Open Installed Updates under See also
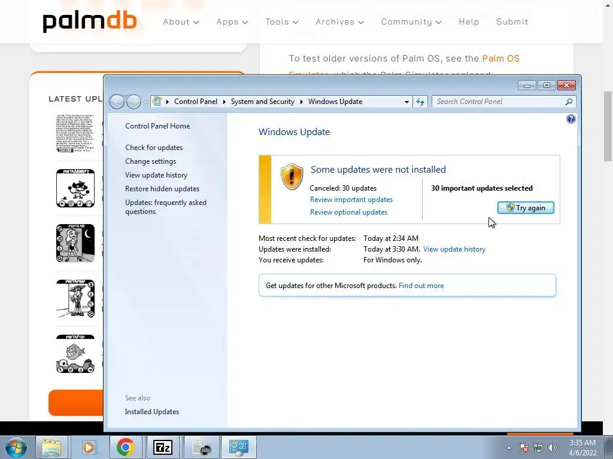The width and height of the screenshot is (613, 459). point(151,412)
